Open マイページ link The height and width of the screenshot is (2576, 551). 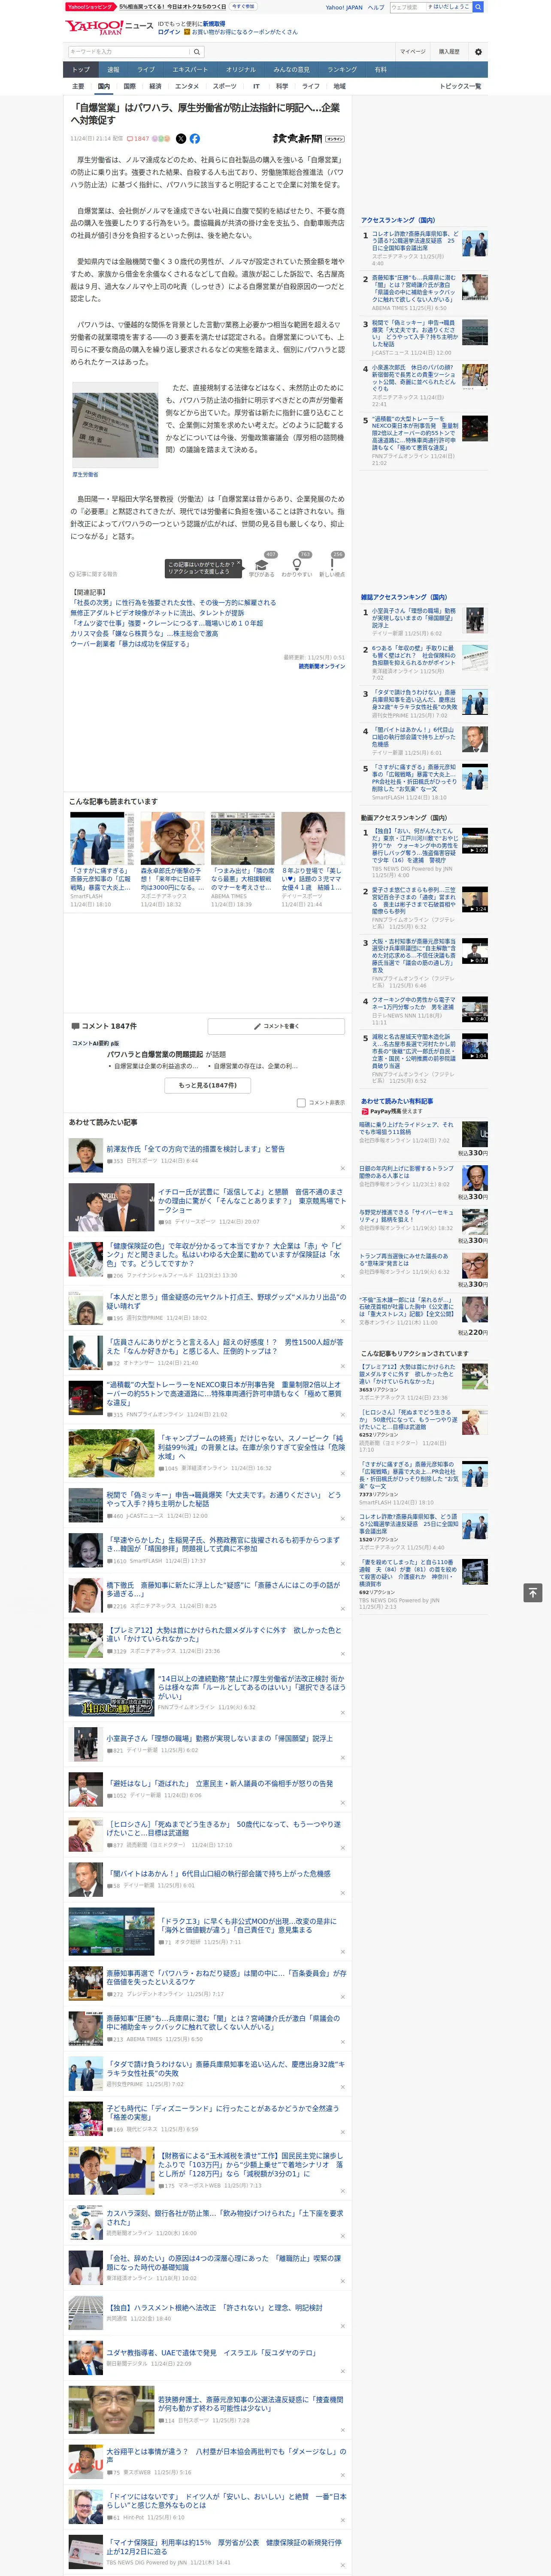point(412,51)
